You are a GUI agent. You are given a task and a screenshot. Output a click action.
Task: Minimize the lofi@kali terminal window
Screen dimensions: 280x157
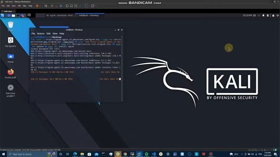[115, 30]
